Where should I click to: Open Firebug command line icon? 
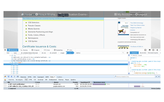pos(18,77)
